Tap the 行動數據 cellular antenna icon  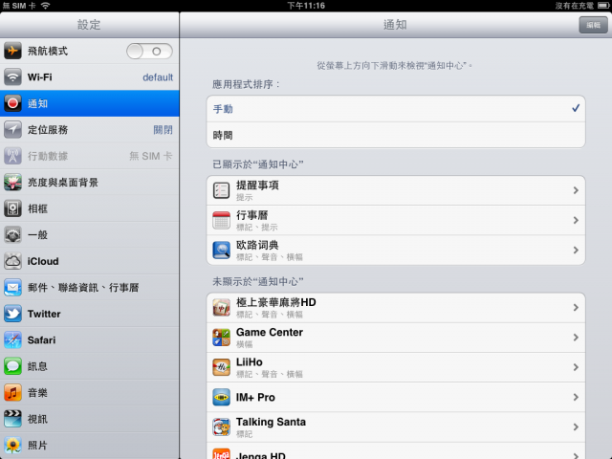(x=12, y=156)
